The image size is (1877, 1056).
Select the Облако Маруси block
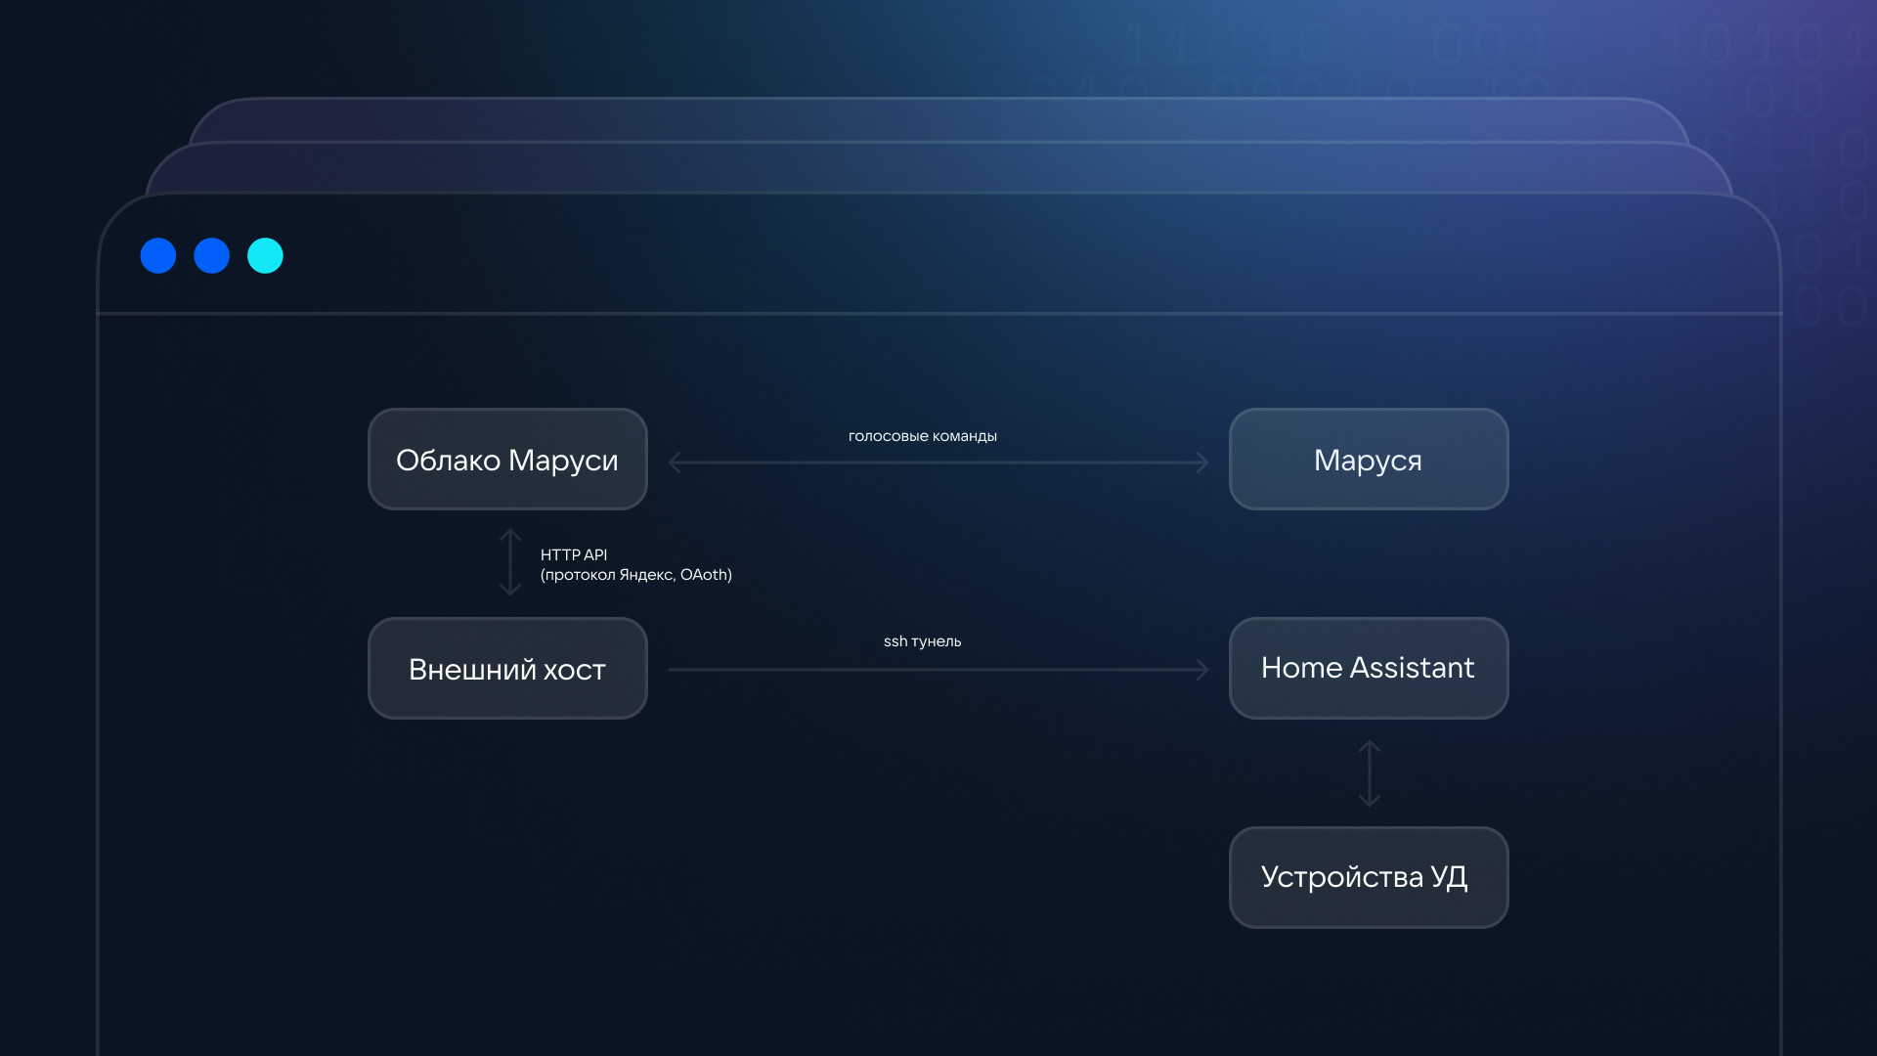tap(507, 460)
